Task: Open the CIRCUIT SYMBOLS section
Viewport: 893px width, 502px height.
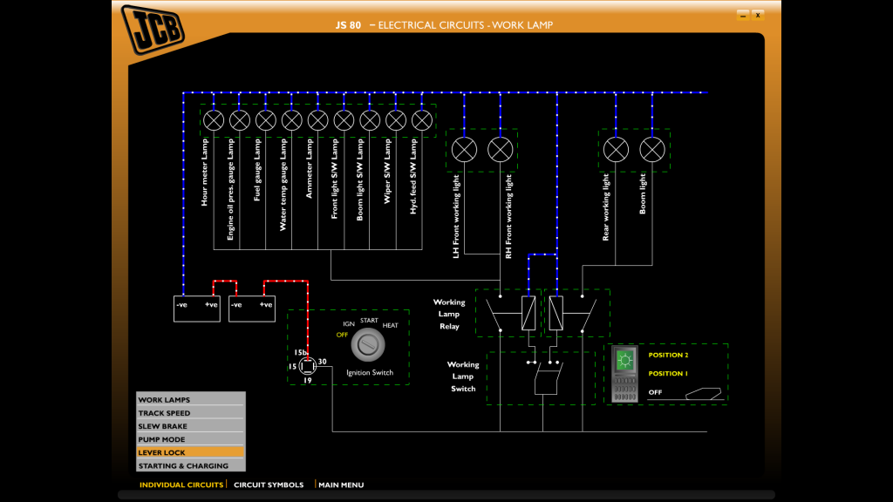Action: coord(269,485)
